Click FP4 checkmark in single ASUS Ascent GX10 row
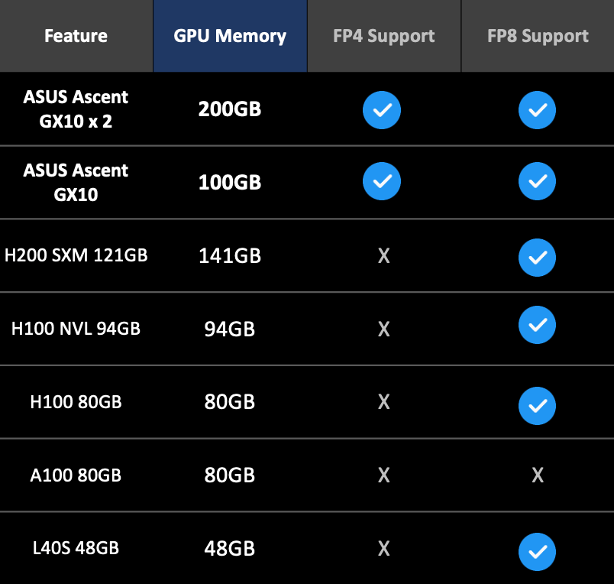The image size is (614, 584). tap(382, 182)
